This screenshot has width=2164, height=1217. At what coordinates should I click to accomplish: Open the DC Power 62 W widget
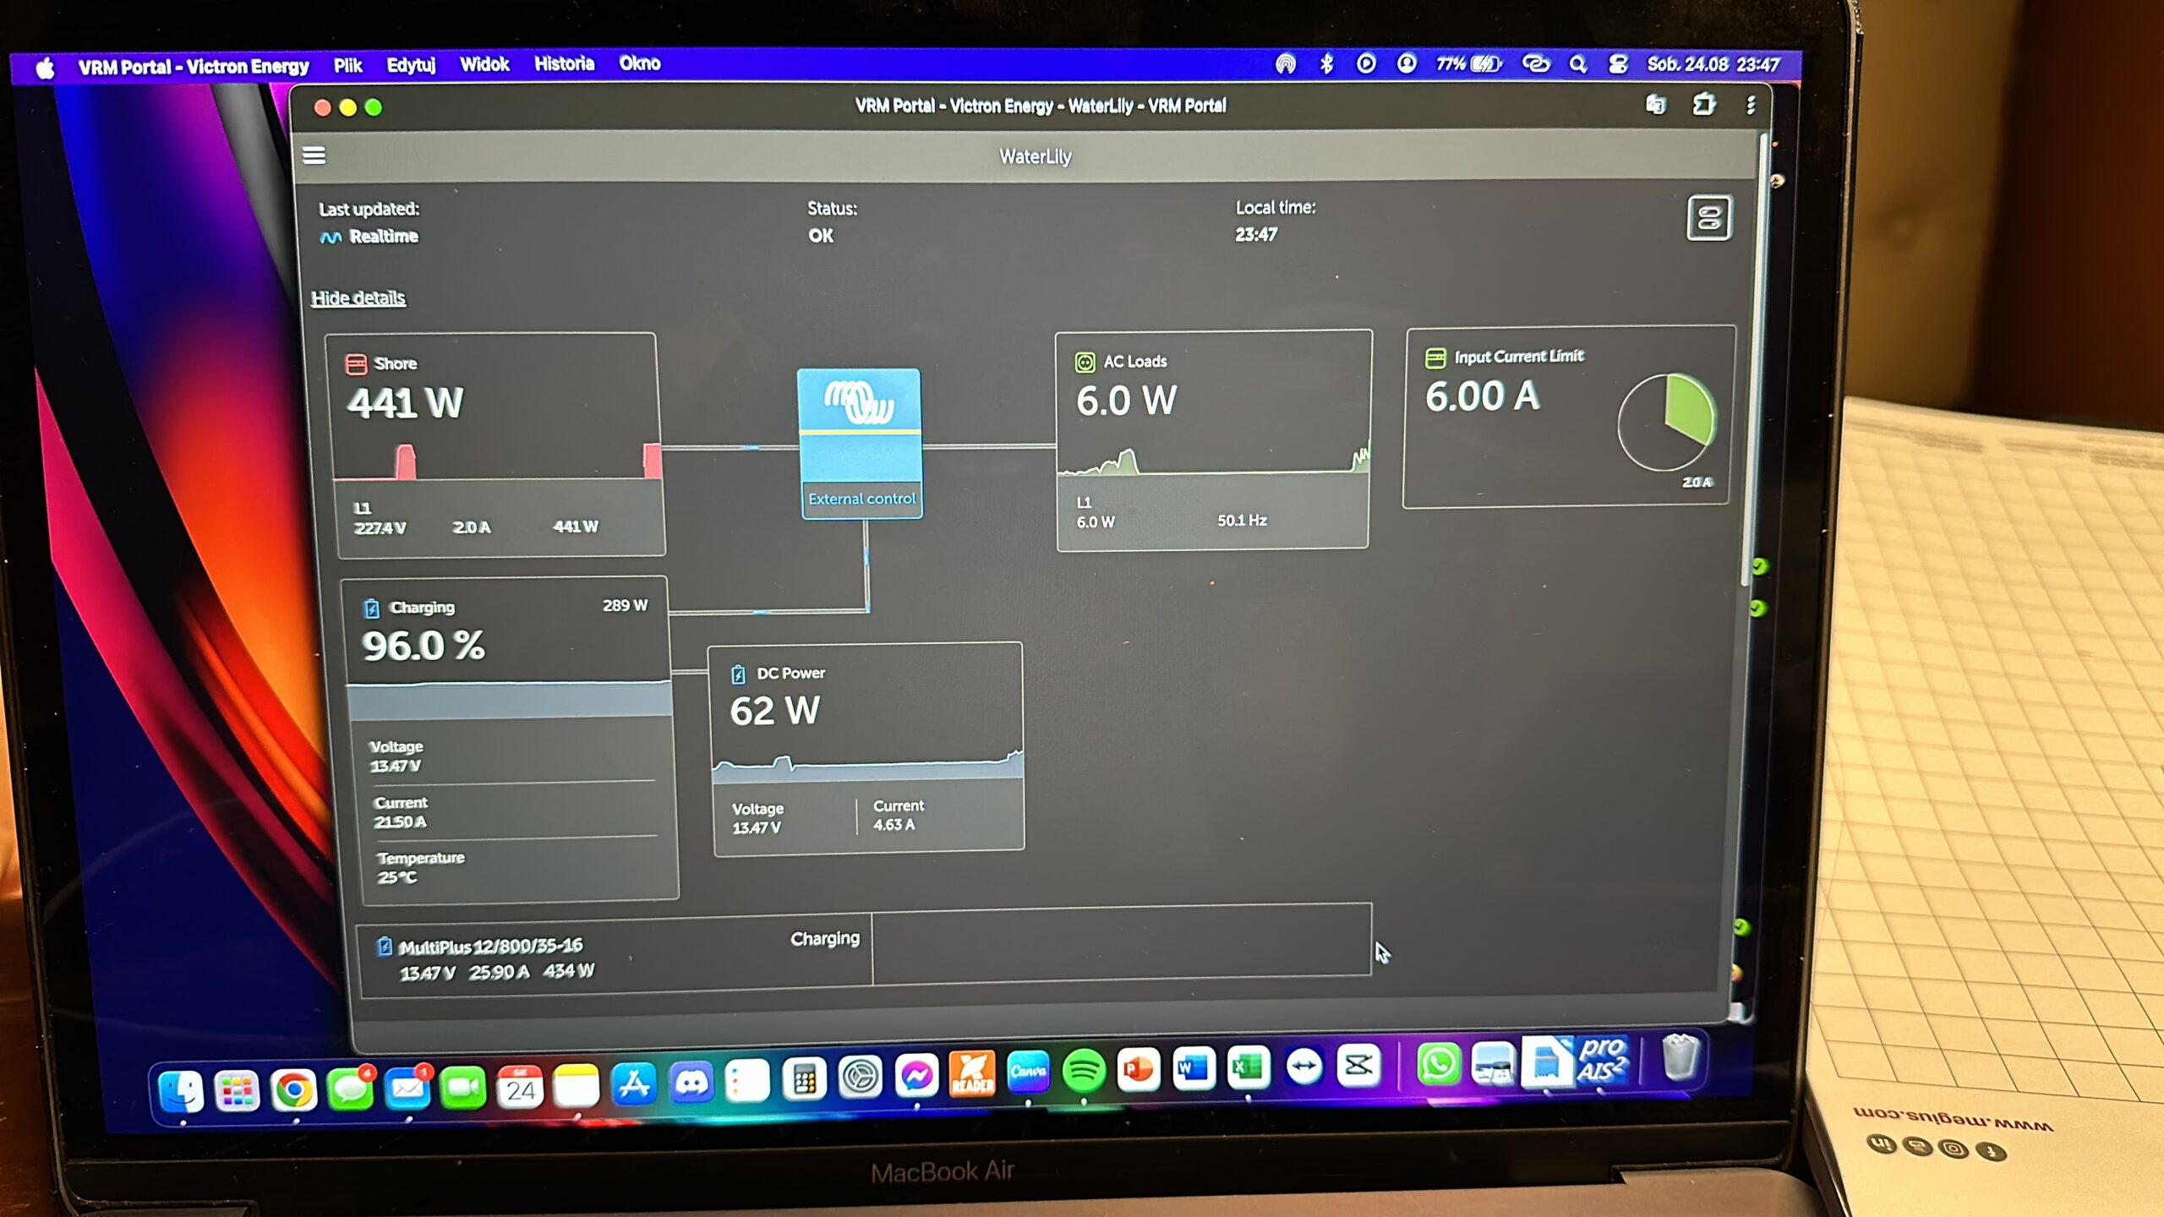[867, 749]
